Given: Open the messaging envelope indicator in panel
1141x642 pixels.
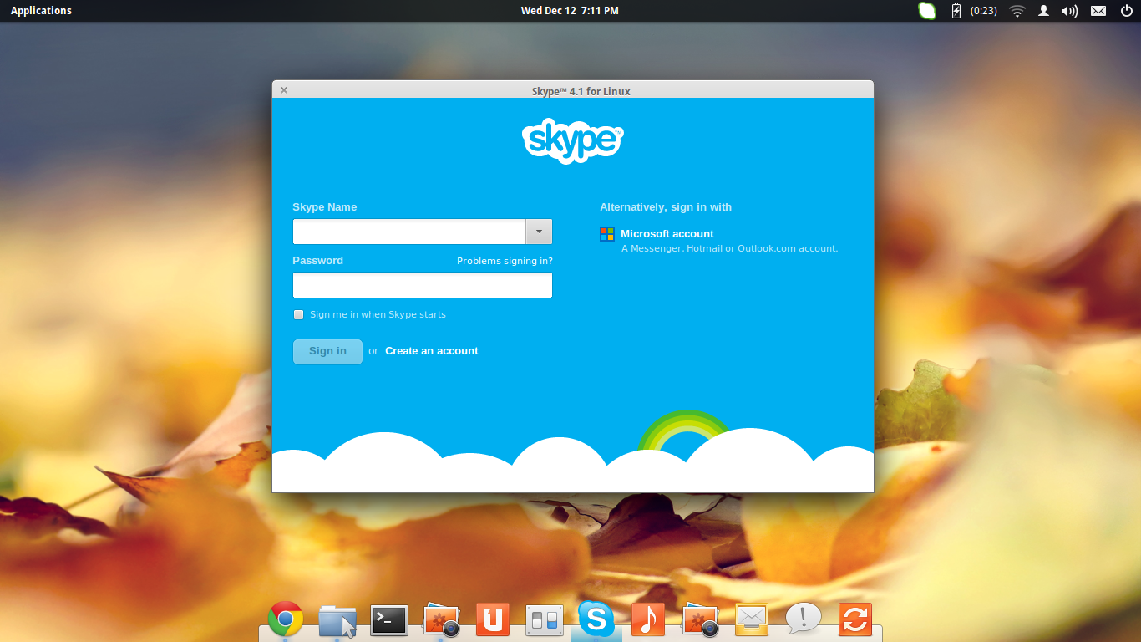Looking at the screenshot, I should (1098, 11).
